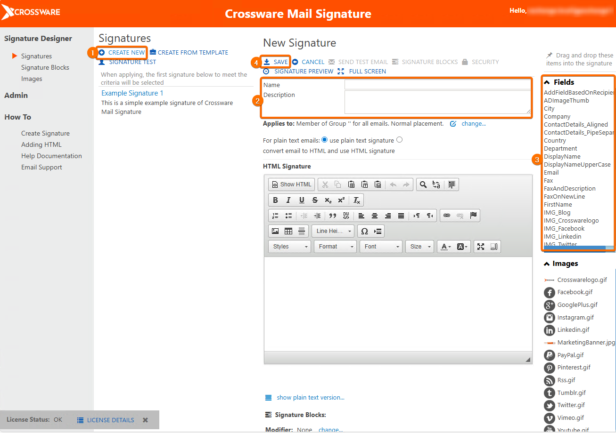Select the 'use plain text signature' radio button
This screenshot has width=616, height=433.
[x=324, y=140]
